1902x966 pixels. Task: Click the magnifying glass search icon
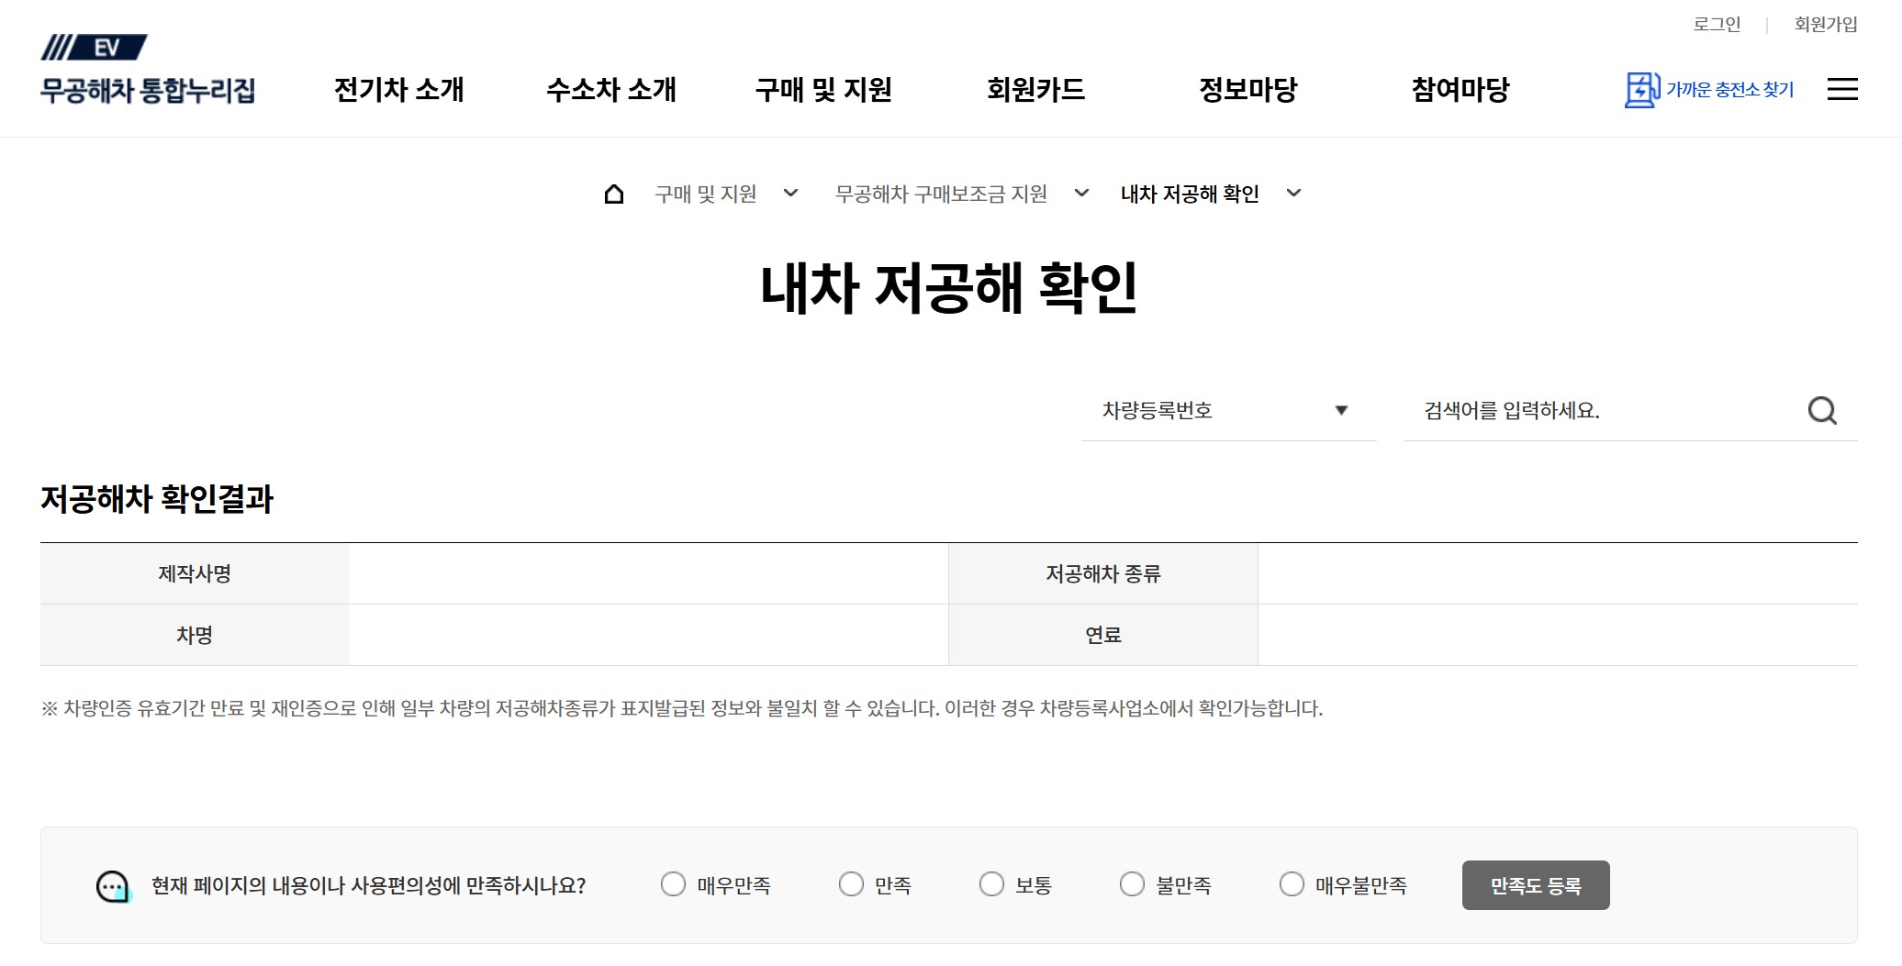pos(1824,411)
